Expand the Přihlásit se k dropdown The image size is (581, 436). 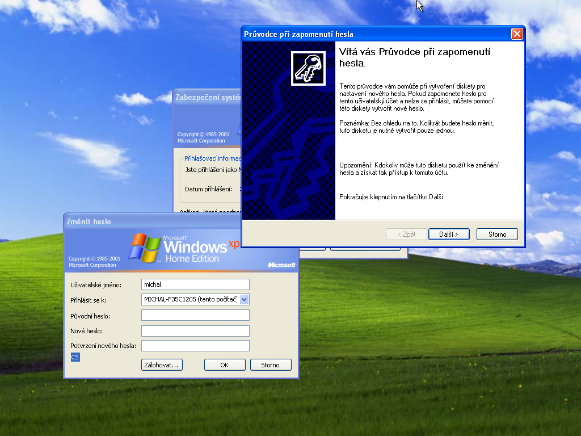click(245, 300)
